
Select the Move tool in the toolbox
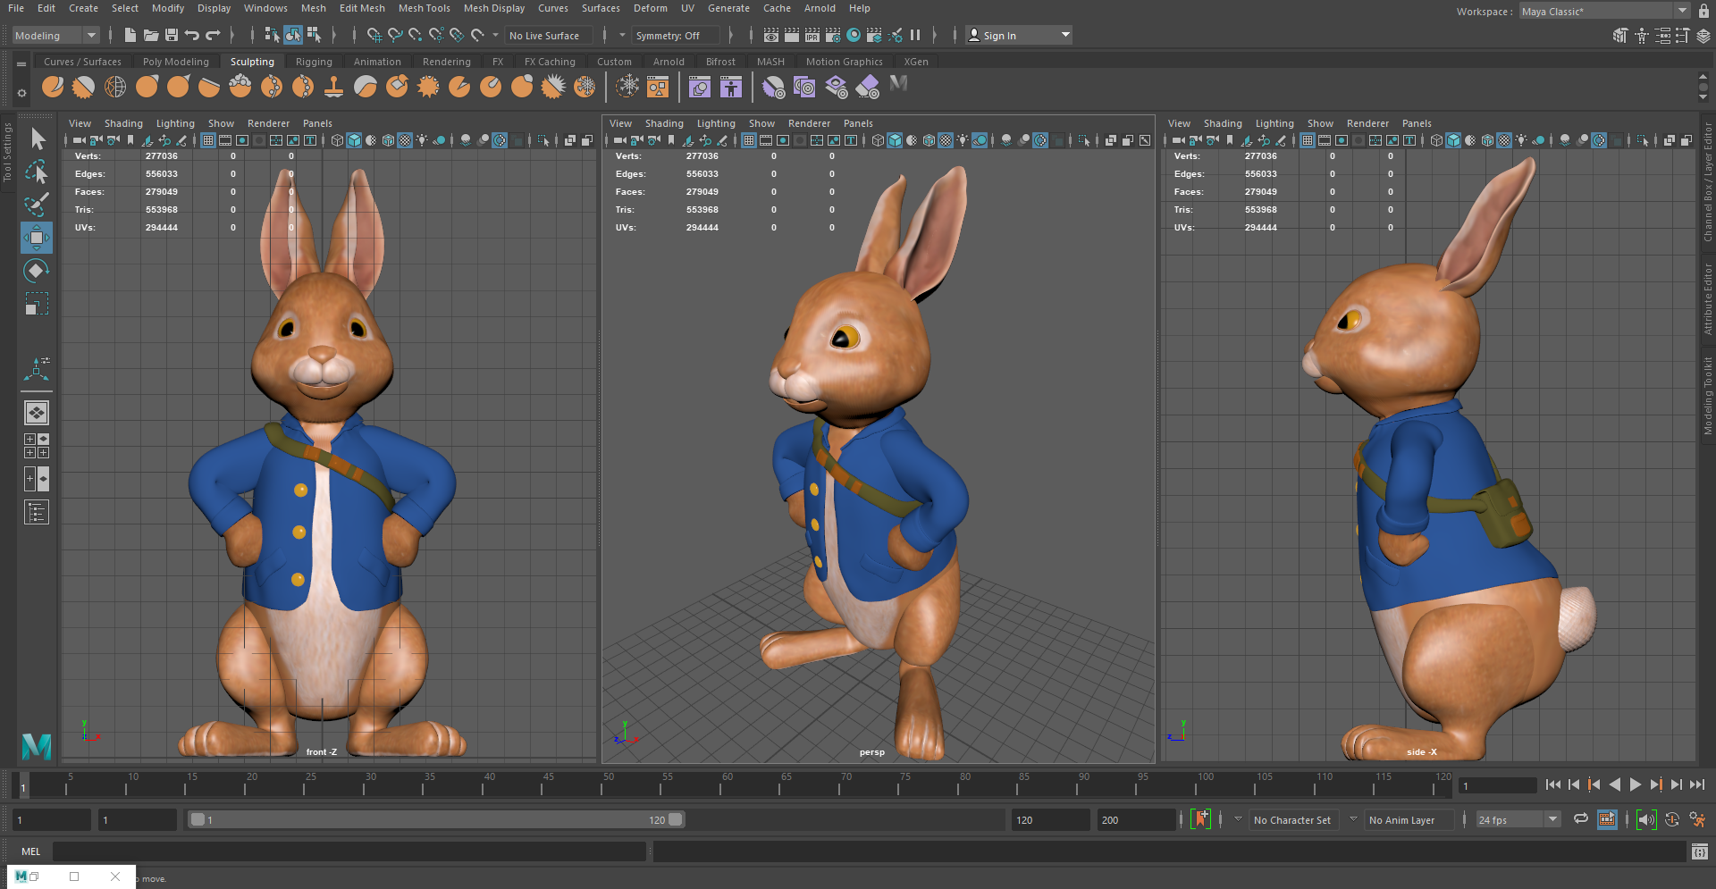(x=37, y=238)
